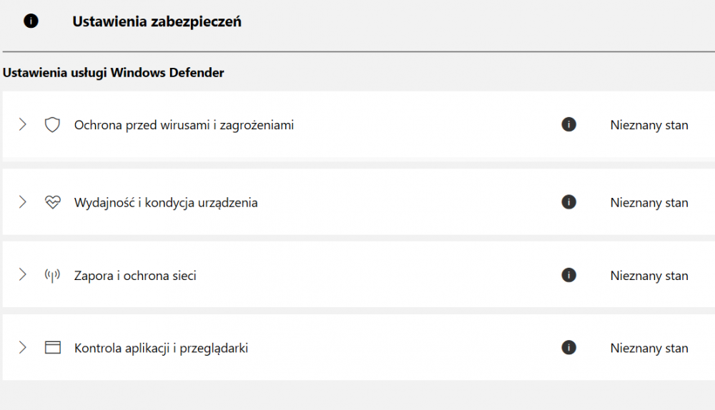Click the Ustawienia zabezpieczeń heading

pyautogui.click(x=157, y=22)
